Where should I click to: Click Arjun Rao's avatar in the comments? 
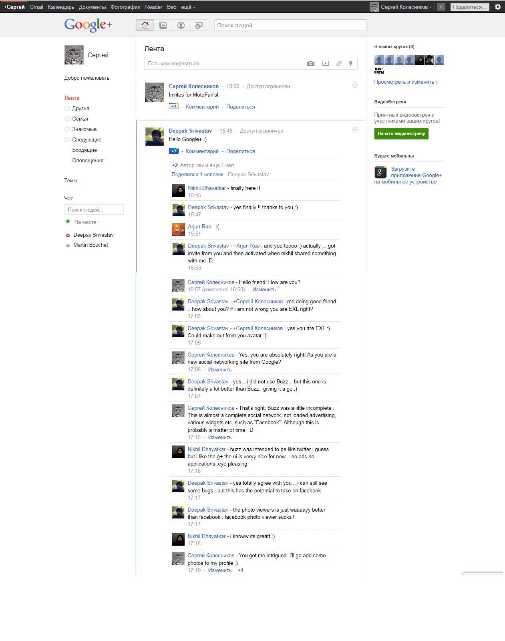point(179,230)
